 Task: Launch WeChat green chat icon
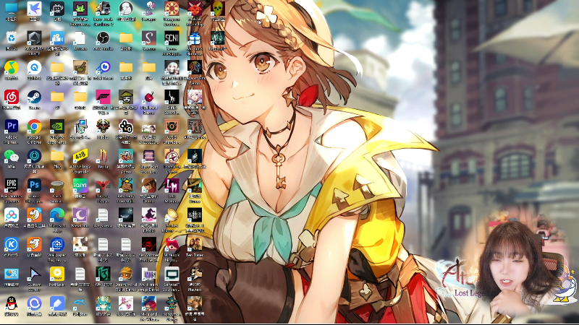point(11,156)
